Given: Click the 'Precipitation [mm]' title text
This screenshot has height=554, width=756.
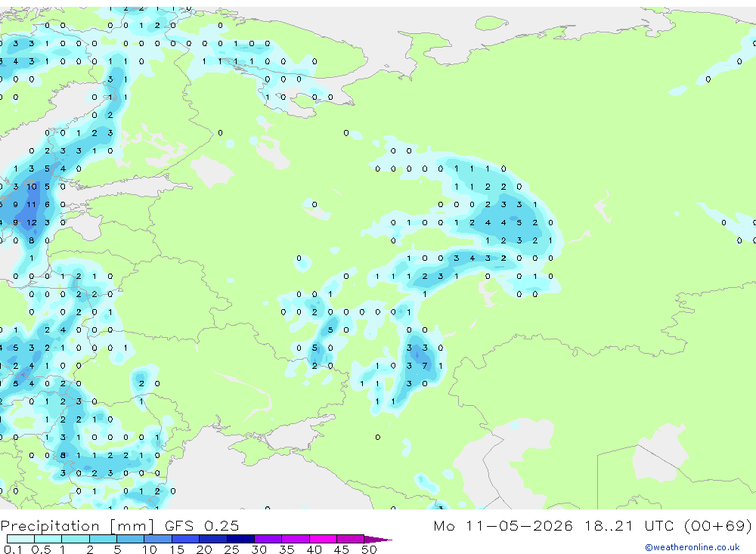Looking at the screenshot, I should point(77,526).
